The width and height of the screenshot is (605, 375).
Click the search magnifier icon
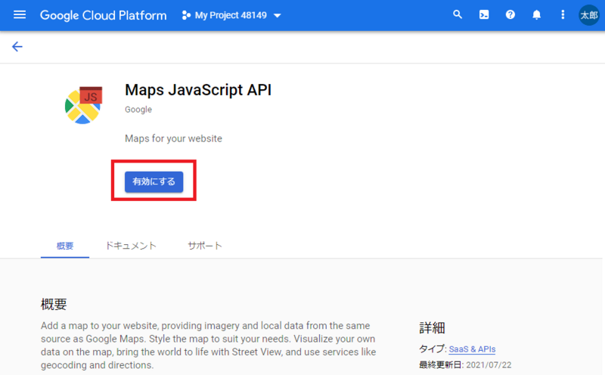point(458,14)
